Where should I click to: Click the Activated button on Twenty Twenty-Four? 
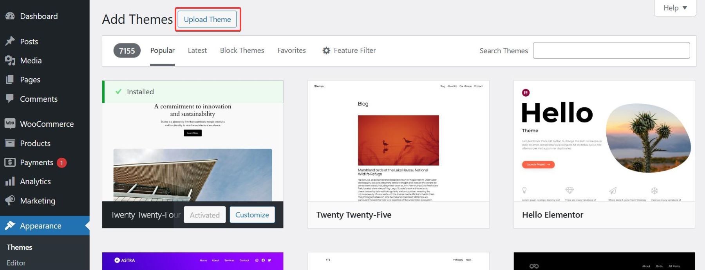click(x=204, y=215)
